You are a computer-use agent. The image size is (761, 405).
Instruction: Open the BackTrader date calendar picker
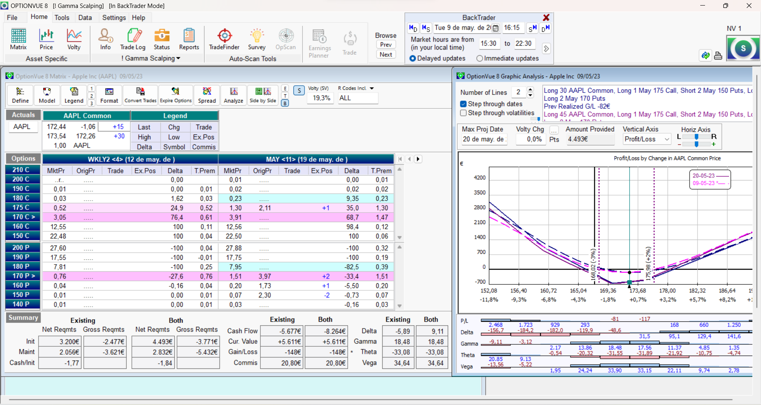(x=495, y=28)
